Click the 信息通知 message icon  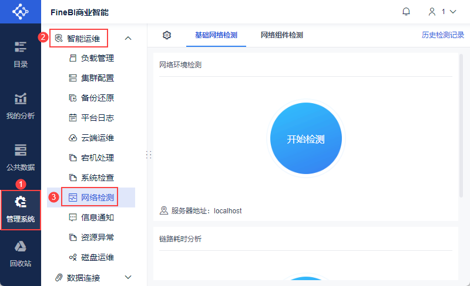tap(73, 217)
